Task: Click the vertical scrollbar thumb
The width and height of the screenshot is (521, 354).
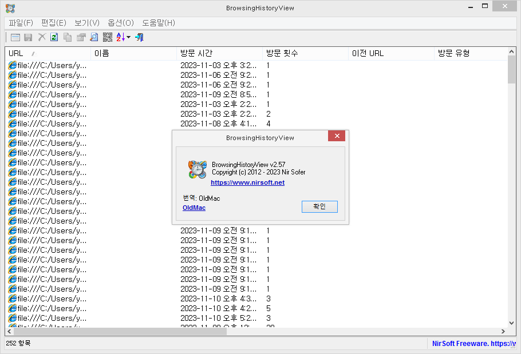Action: pyautogui.click(x=511, y=70)
